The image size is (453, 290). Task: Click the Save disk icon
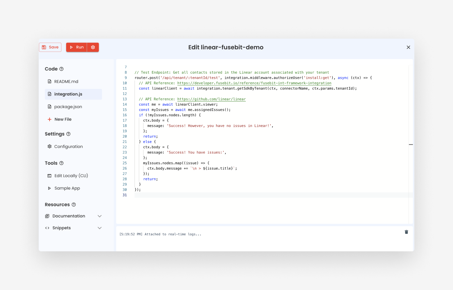tap(44, 47)
